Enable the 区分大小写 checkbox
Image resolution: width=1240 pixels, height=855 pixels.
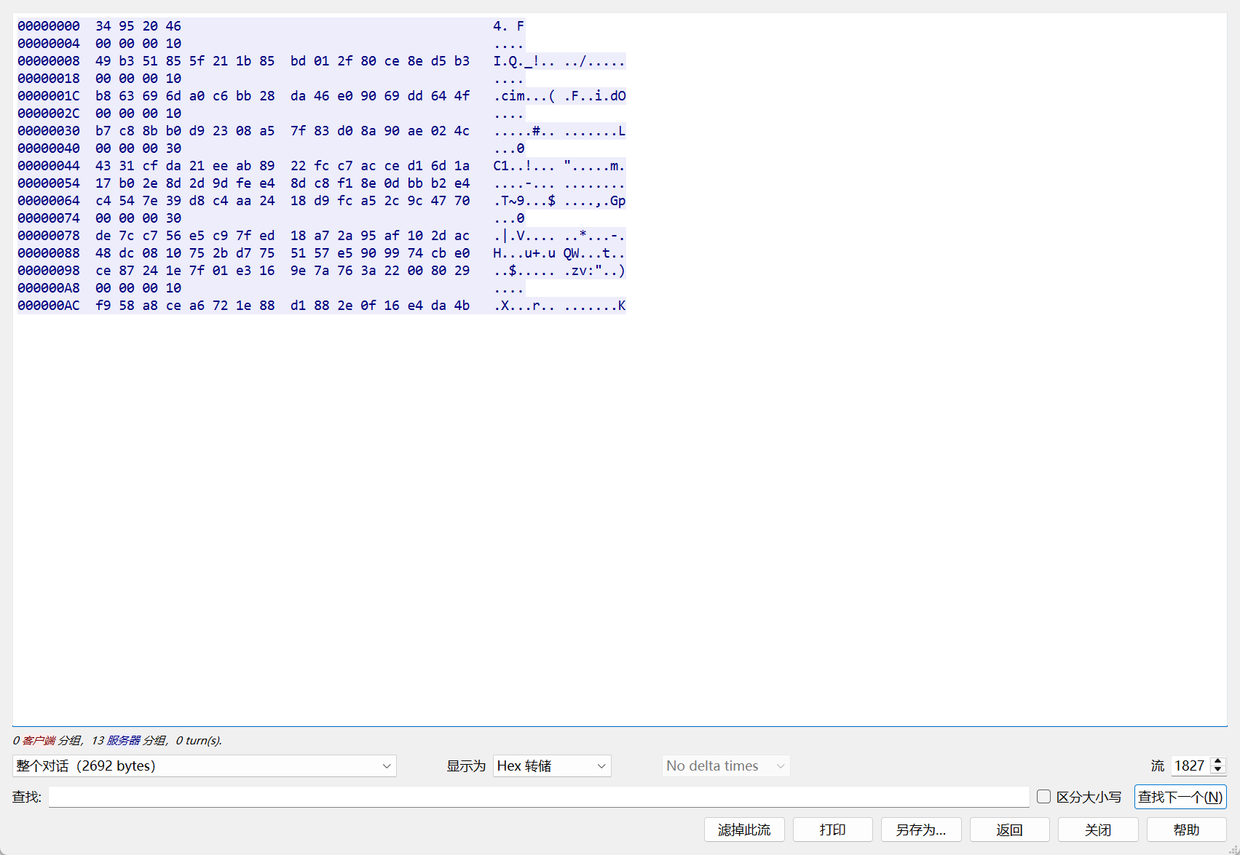[x=1043, y=797]
